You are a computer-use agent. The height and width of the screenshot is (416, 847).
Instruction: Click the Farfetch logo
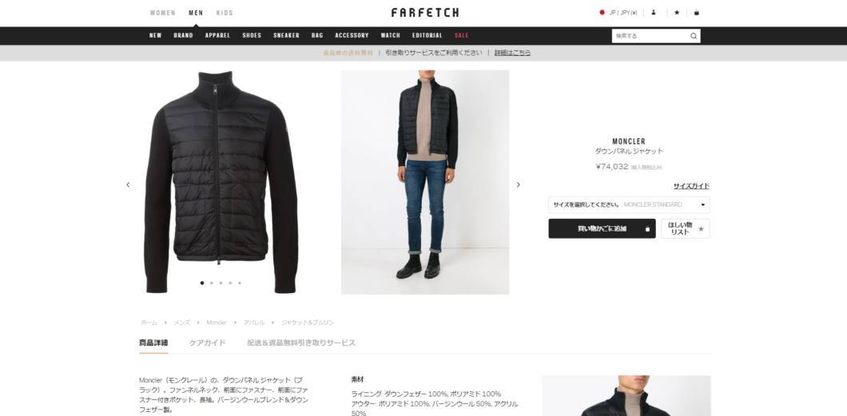[425, 13]
